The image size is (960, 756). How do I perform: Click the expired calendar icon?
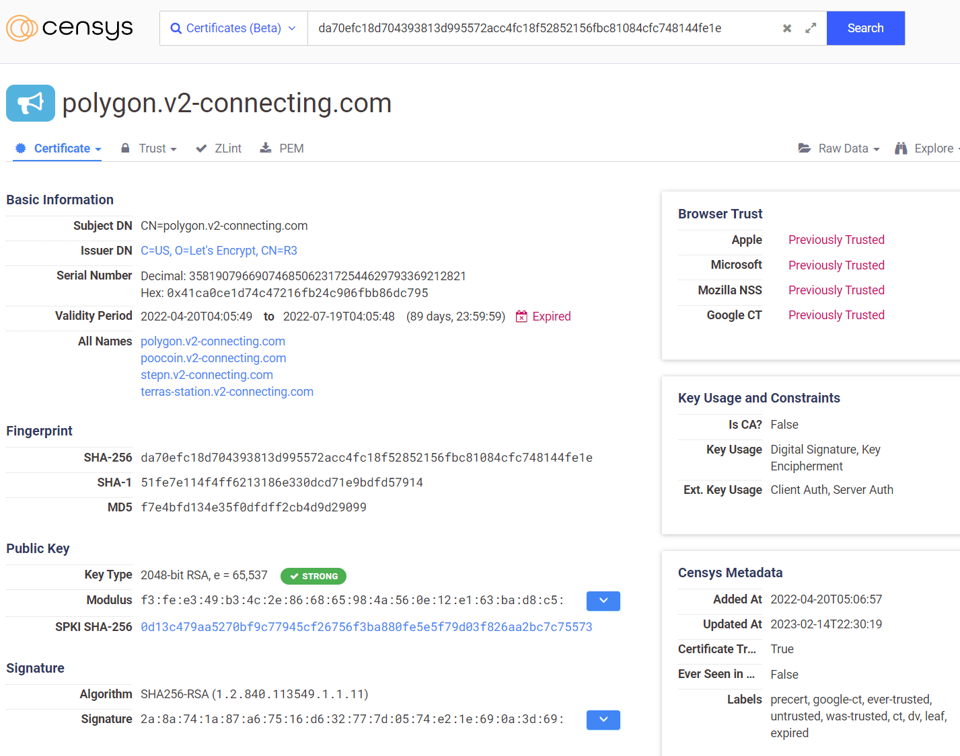521,316
